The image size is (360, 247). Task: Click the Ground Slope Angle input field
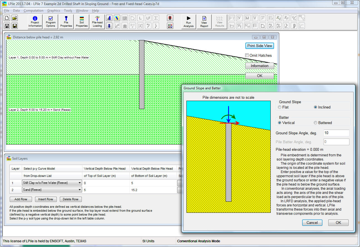tap(336, 133)
